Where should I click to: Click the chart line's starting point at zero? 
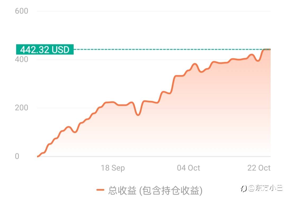(38, 156)
